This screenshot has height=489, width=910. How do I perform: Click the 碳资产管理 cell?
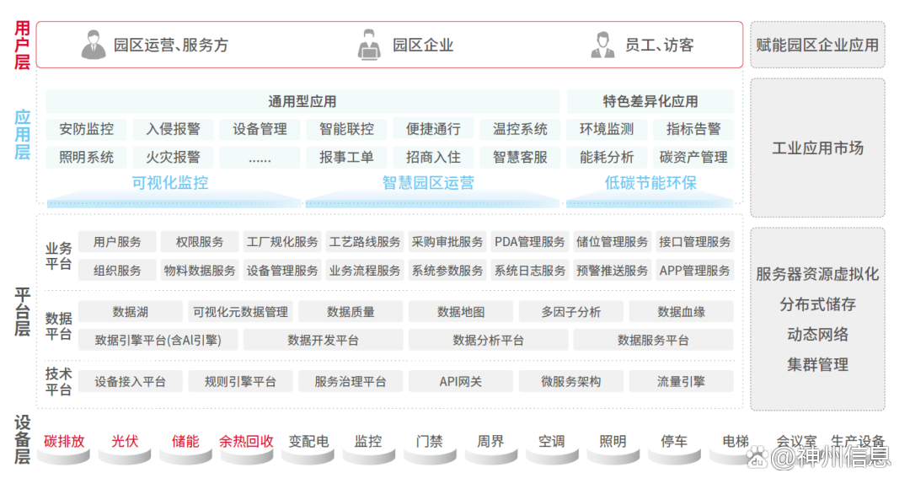coord(693,157)
